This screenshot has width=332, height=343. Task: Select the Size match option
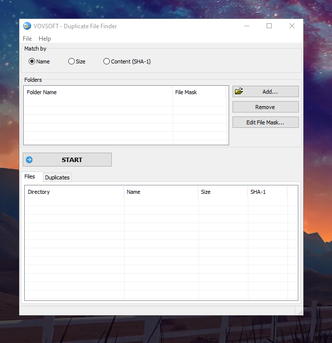72,61
